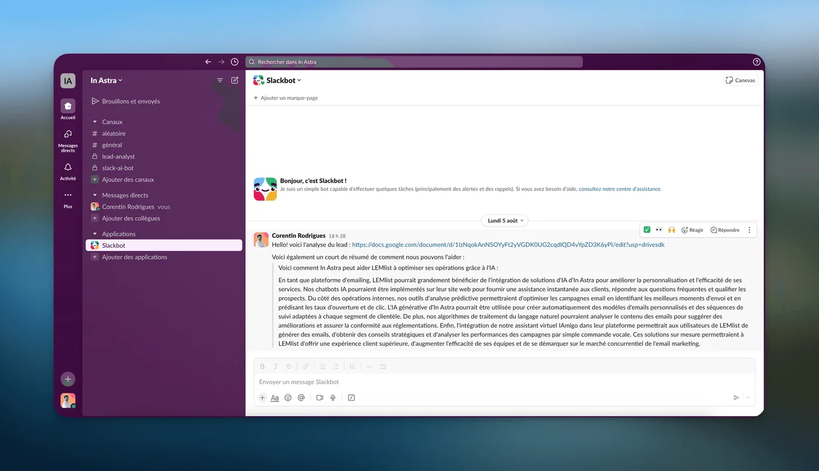Screen dimensions: 819x471
Task: Go back in navigation history
Action: click(x=208, y=62)
